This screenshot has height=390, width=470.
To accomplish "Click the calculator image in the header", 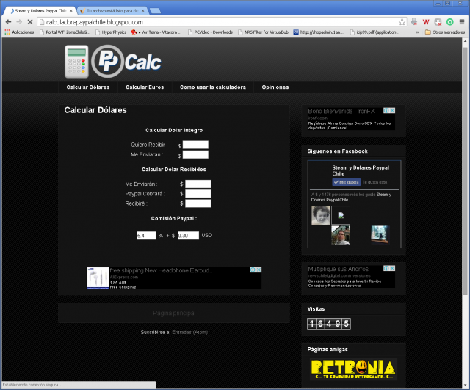I will (x=76, y=62).
